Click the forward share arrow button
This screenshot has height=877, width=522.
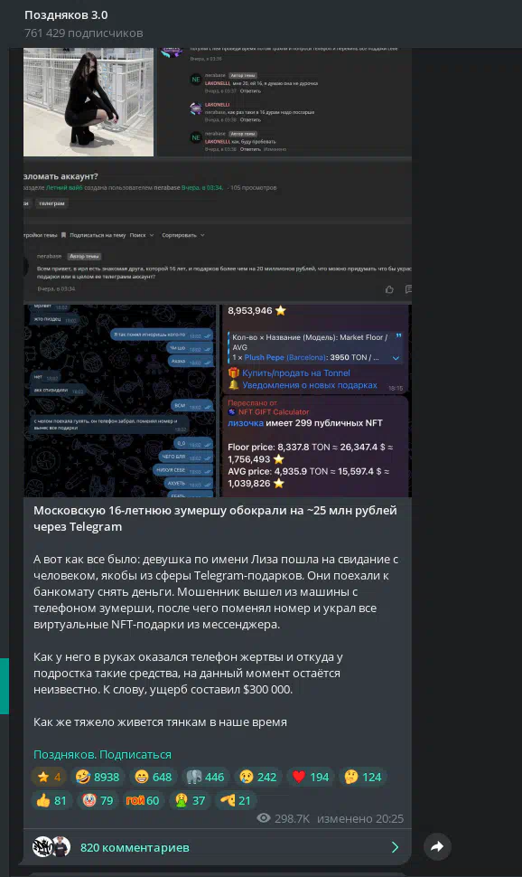(437, 846)
